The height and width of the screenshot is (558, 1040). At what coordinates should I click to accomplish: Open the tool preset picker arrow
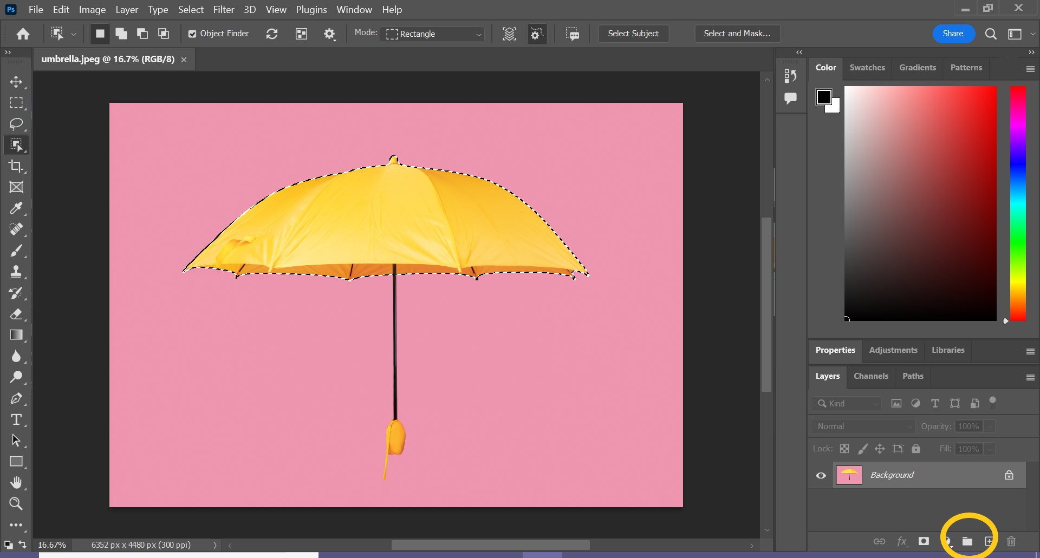(74, 34)
